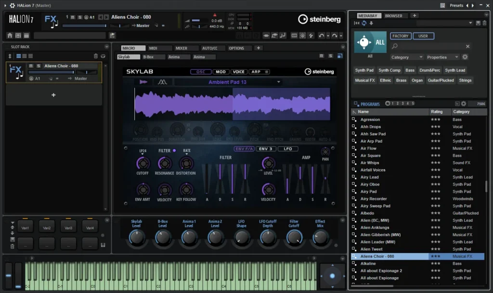Expand the Ambient Pad 13 sample dropdown
Image resolution: width=493 pixels, height=293 pixels.
[x=279, y=82]
